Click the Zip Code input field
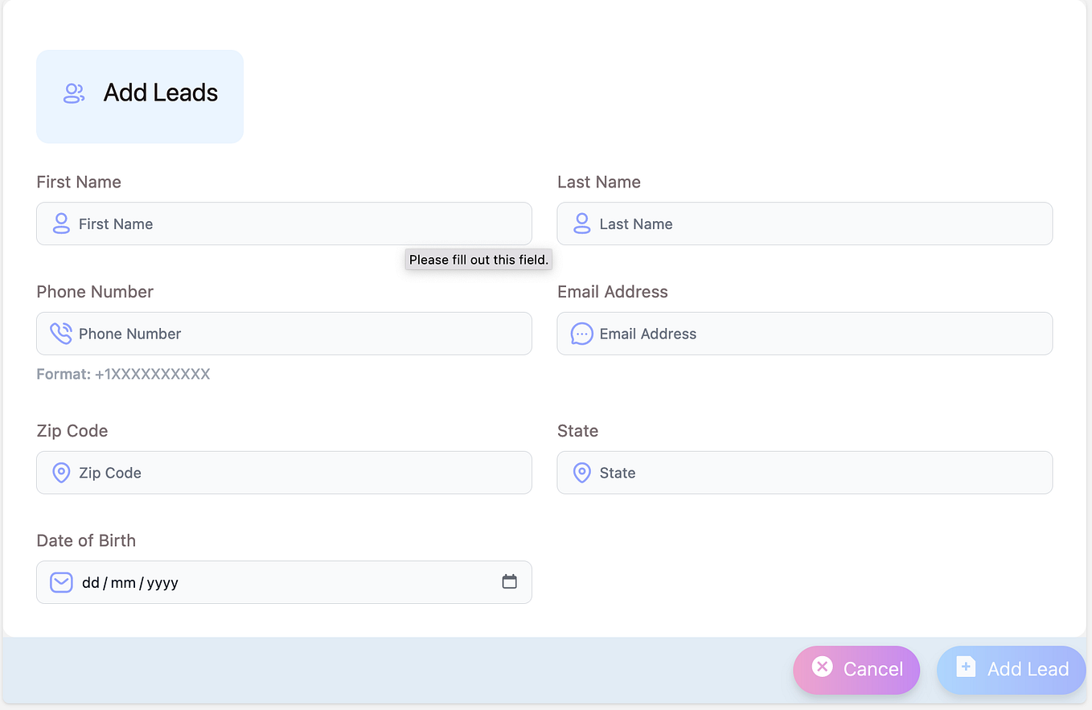1092x710 pixels. point(241,472)
